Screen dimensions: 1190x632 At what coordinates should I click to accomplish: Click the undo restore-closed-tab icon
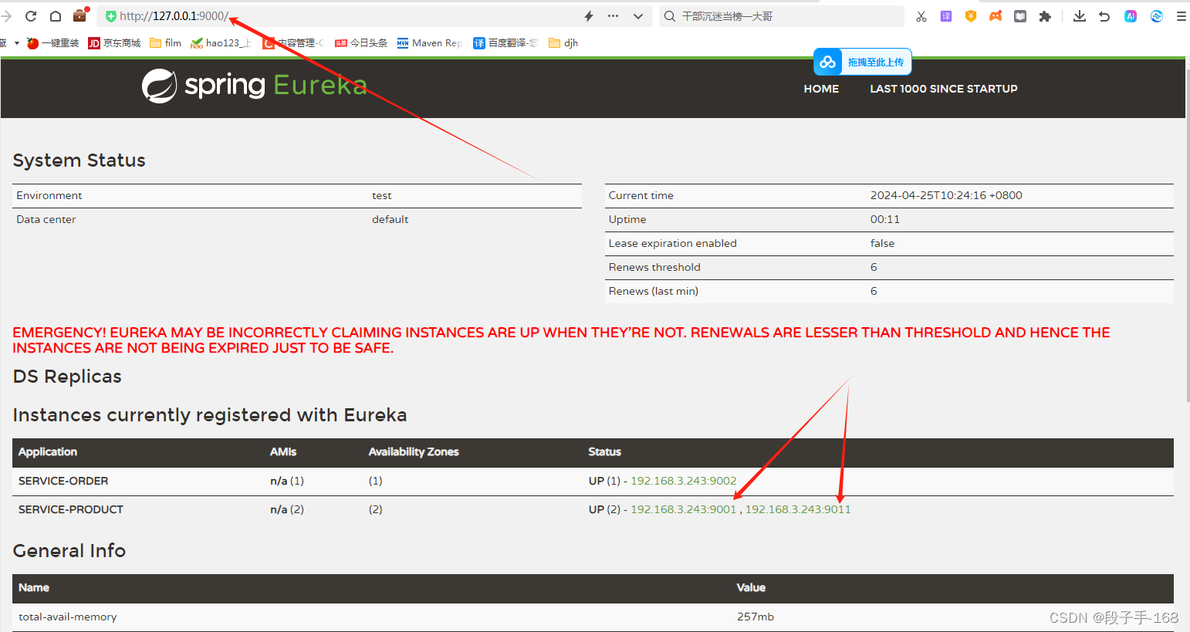pos(1104,16)
